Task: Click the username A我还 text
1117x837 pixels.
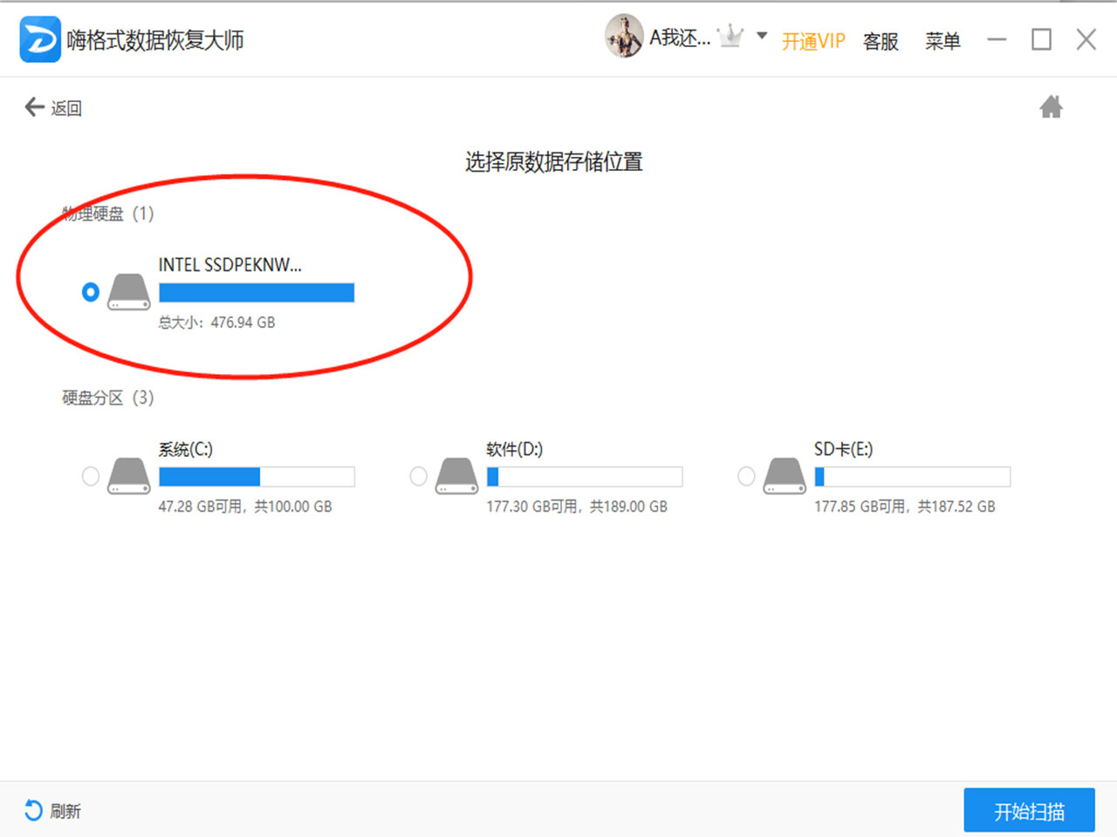Action: pos(681,37)
